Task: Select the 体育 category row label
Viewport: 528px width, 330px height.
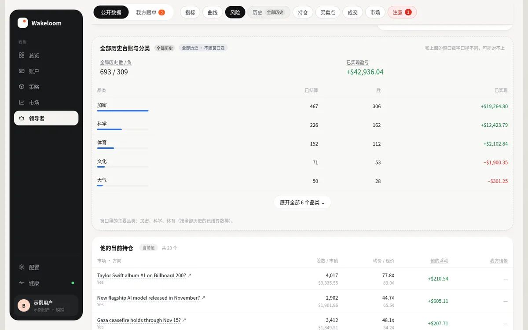Action: click(102, 143)
